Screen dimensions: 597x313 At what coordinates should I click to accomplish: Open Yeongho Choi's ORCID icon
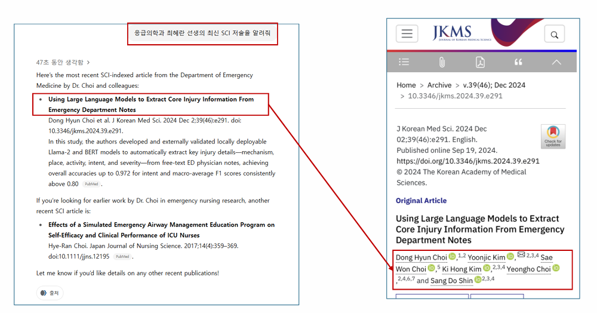(556, 268)
